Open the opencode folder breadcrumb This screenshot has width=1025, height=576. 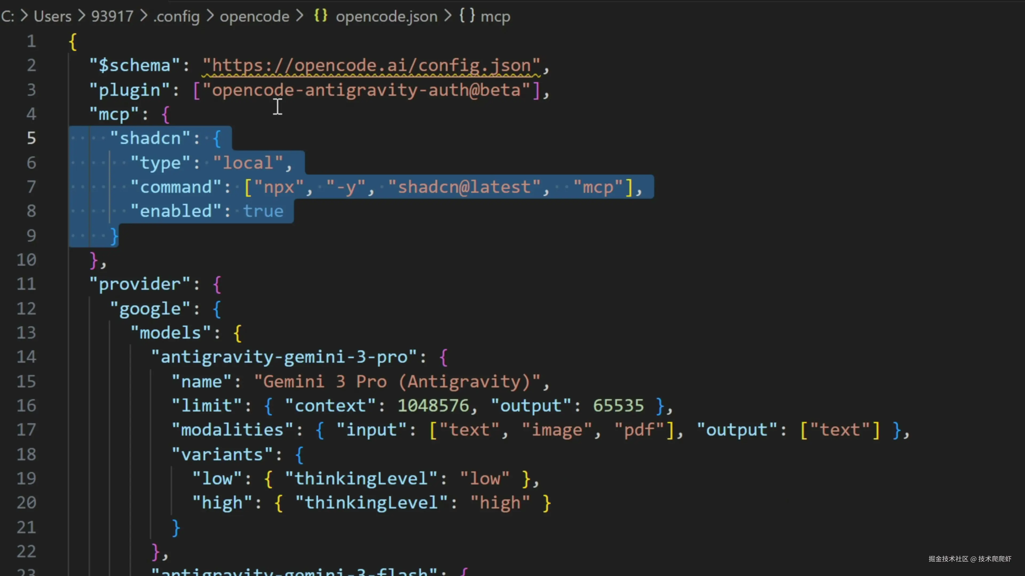click(x=254, y=17)
